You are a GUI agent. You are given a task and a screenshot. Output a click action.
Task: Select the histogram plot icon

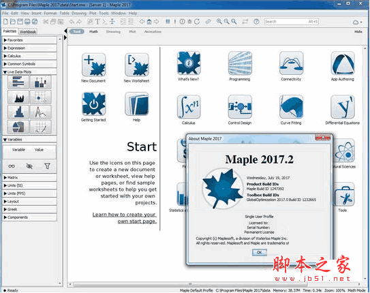[18, 112]
